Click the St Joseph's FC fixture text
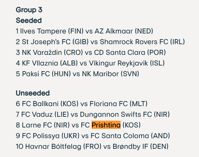Image resolution: width=199 pixels, height=157 pixels. [x=100, y=42]
